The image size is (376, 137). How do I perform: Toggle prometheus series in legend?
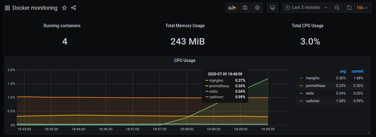(x=315, y=86)
